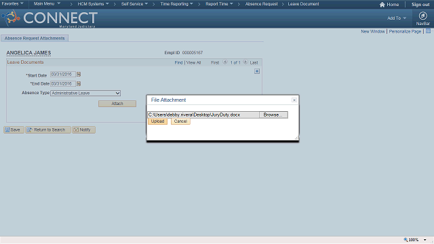
Task: Open Report Time breadcrumb menu
Action: point(219,4)
